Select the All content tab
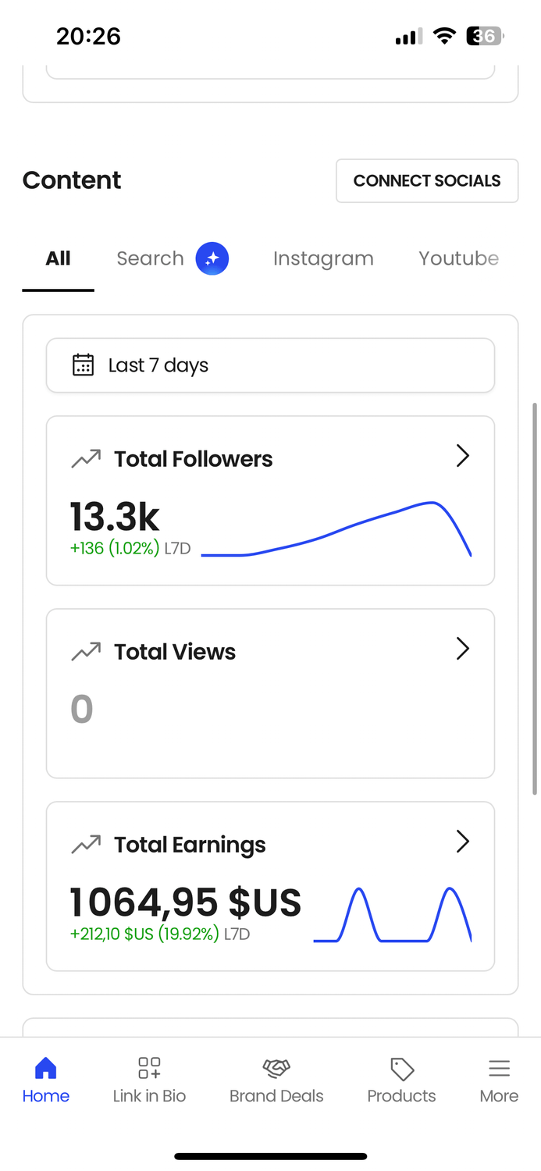Screen dimensions: 541x1171 coord(59,258)
